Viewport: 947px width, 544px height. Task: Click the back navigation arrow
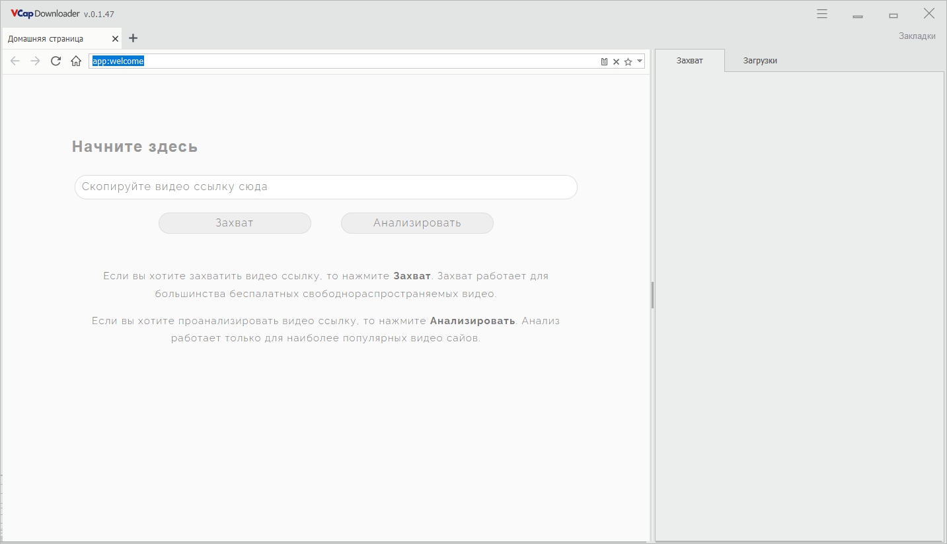coord(15,61)
